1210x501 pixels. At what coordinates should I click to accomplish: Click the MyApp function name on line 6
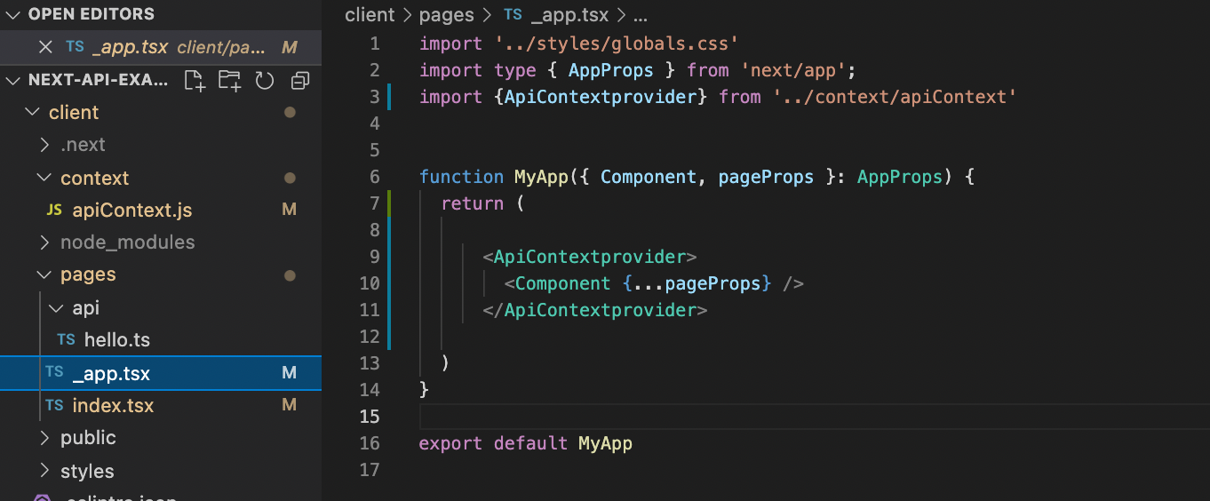[x=541, y=177]
